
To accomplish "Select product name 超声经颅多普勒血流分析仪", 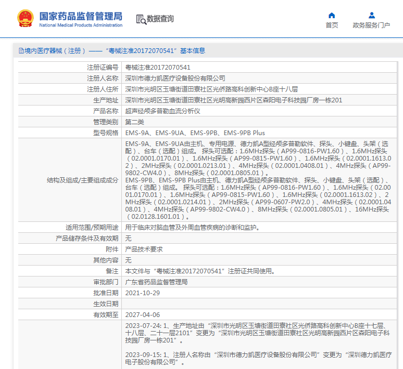I will pyautogui.click(x=163, y=111).
